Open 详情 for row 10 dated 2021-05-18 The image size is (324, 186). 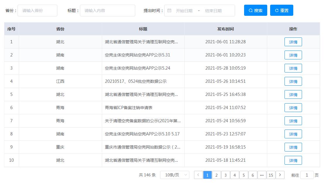pos(293,160)
